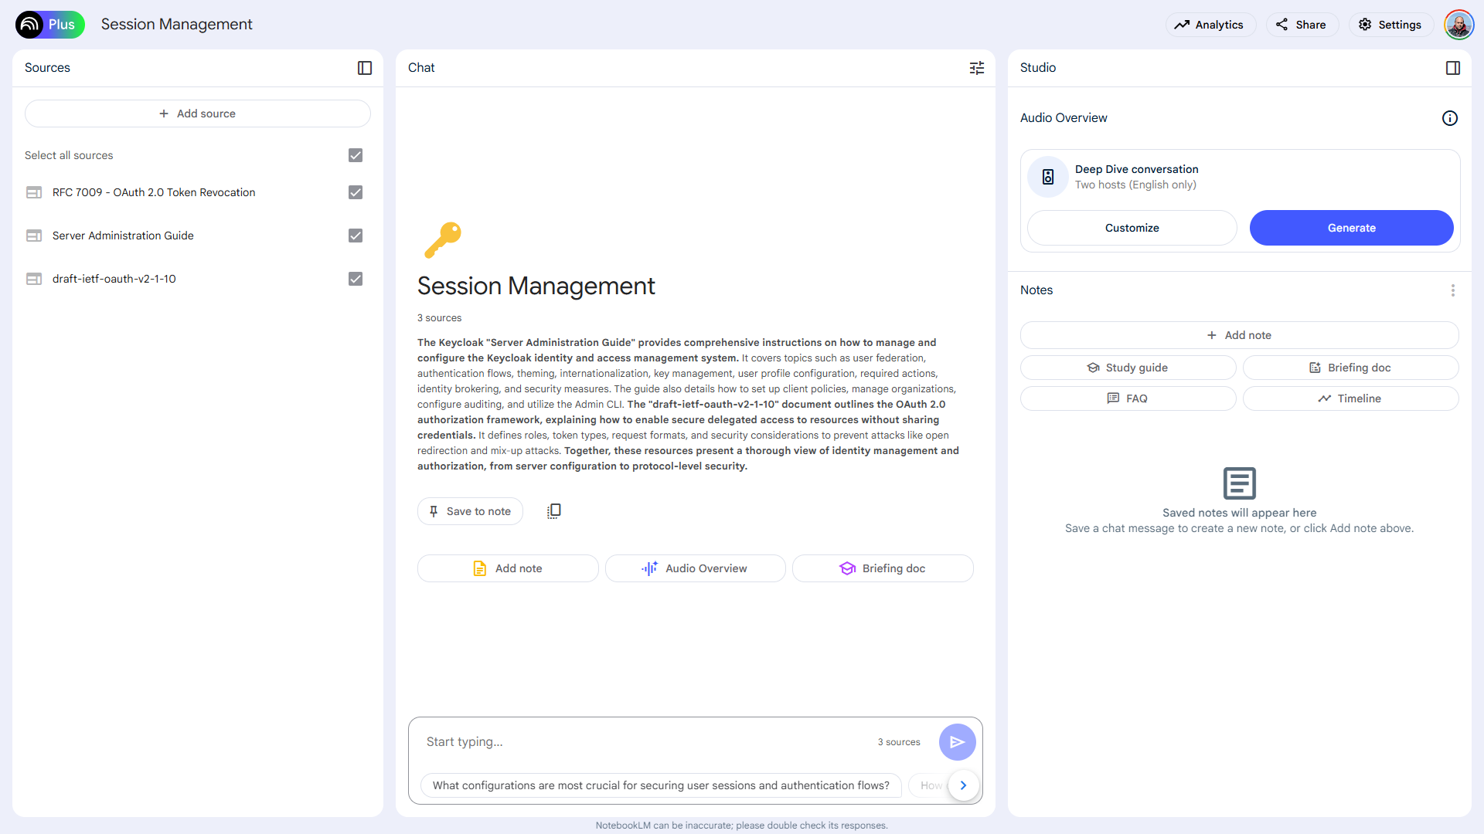The height and width of the screenshot is (834, 1484).
Task: Open chat configuration sliders icon
Action: pos(977,68)
